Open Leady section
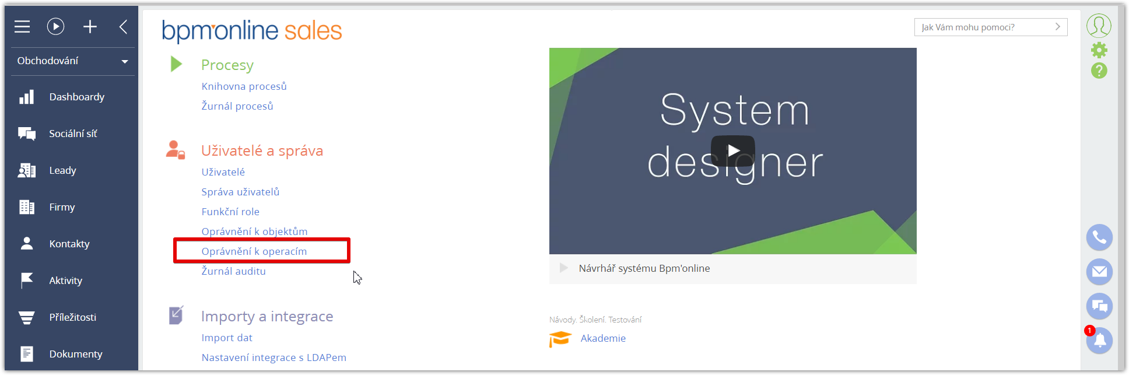The height and width of the screenshot is (375, 1129). [x=62, y=170]
